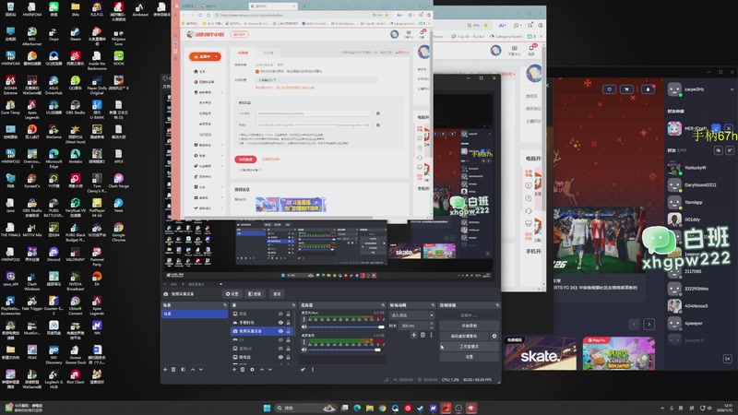The image size is (738, 415).
Task: Open KOOK desktop shortcut
Action: pyautogui.click(x=119, y=58)
